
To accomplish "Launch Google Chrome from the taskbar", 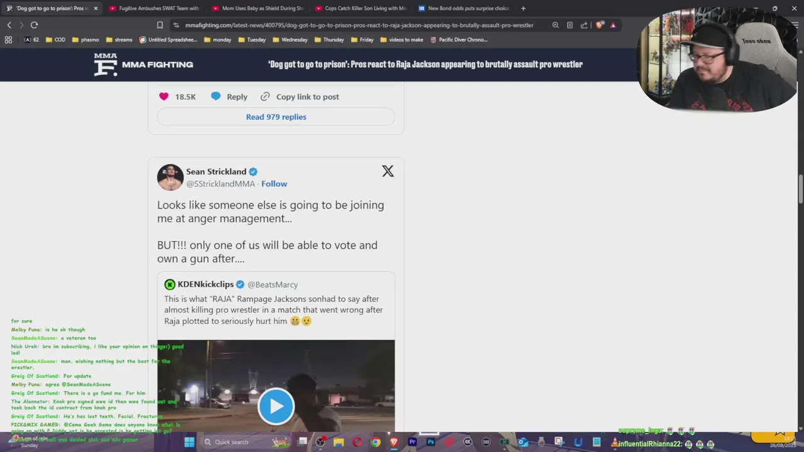I will tap(375, 442).
